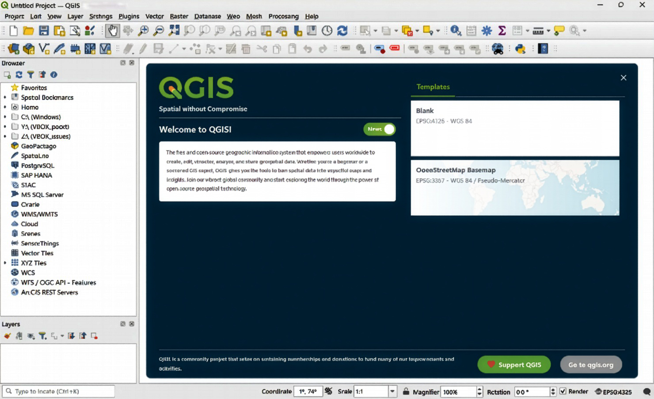This screenshot has height=399, width=654.
Task: Expand the XYZ Tiles node
Action: [x=5, y=262]
